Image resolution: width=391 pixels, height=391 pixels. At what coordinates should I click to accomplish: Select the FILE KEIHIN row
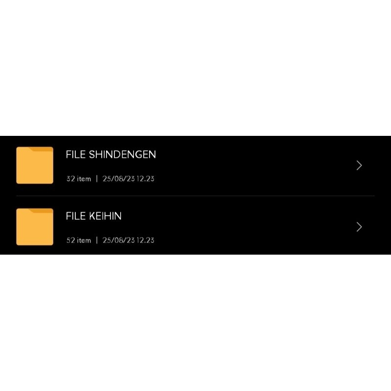click(x=195, y=226)
